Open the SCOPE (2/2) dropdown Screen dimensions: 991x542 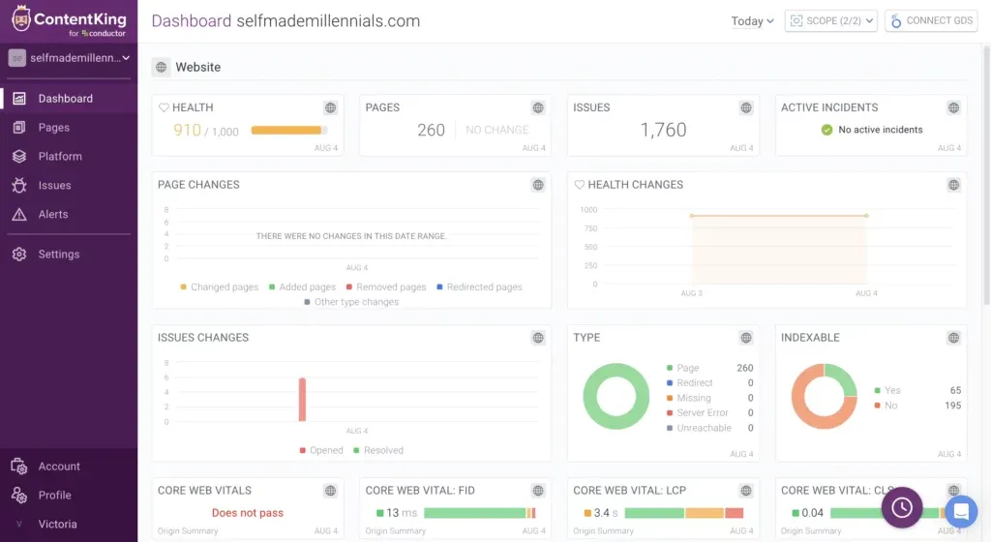tap(831, 21)
